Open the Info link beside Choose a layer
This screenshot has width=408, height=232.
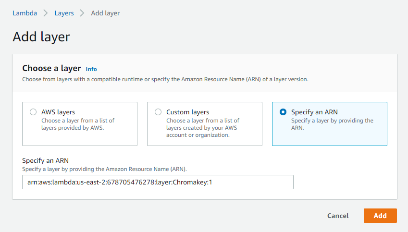[91, 69]
